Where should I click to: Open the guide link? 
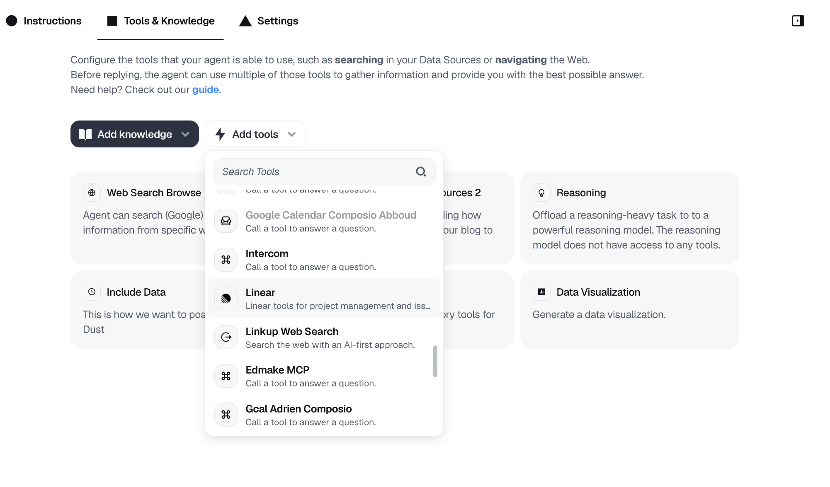(x=205, y=89)
